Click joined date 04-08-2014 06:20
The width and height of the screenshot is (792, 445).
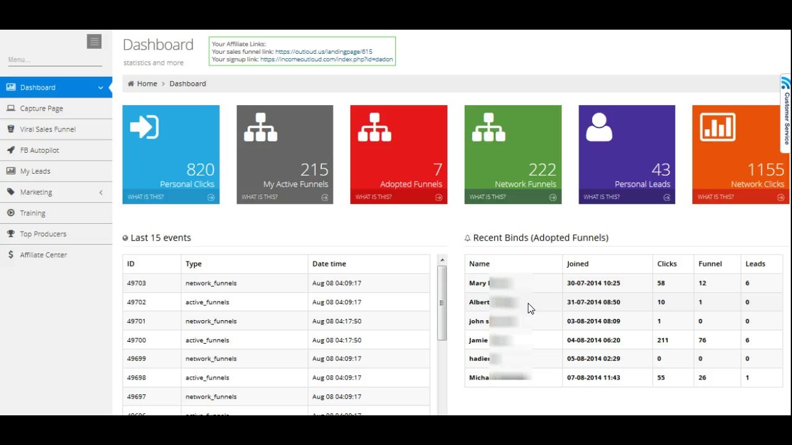(x=593, y=340)
